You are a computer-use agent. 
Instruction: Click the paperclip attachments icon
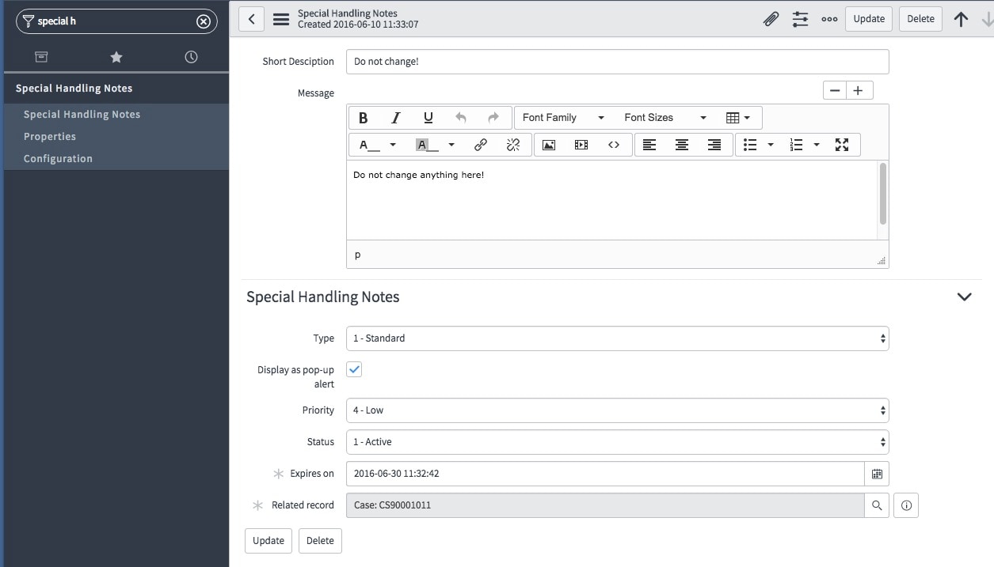[x=771, y=19]
